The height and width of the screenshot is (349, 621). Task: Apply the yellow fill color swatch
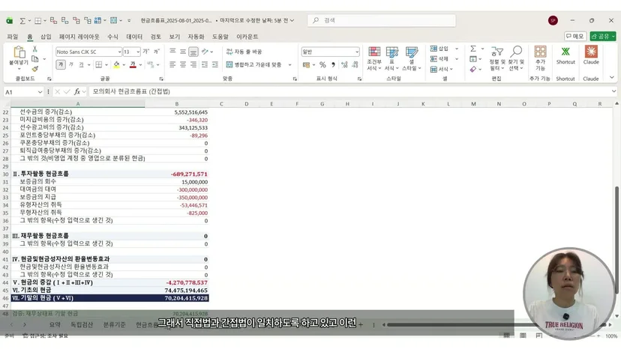pos(116,64)
